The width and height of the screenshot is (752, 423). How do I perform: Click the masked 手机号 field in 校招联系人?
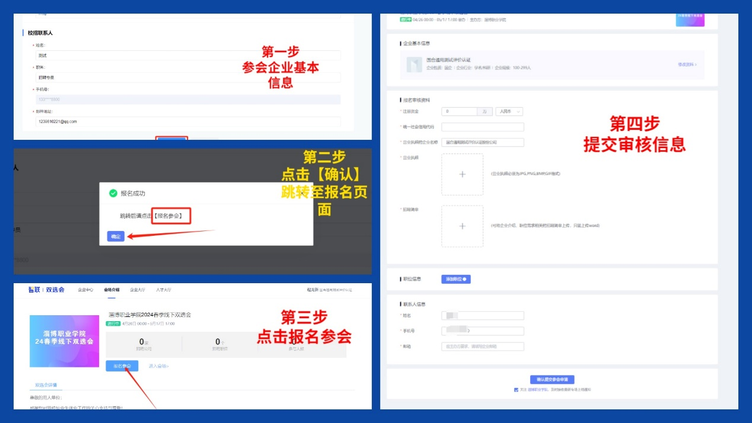[x=188, y=100]
